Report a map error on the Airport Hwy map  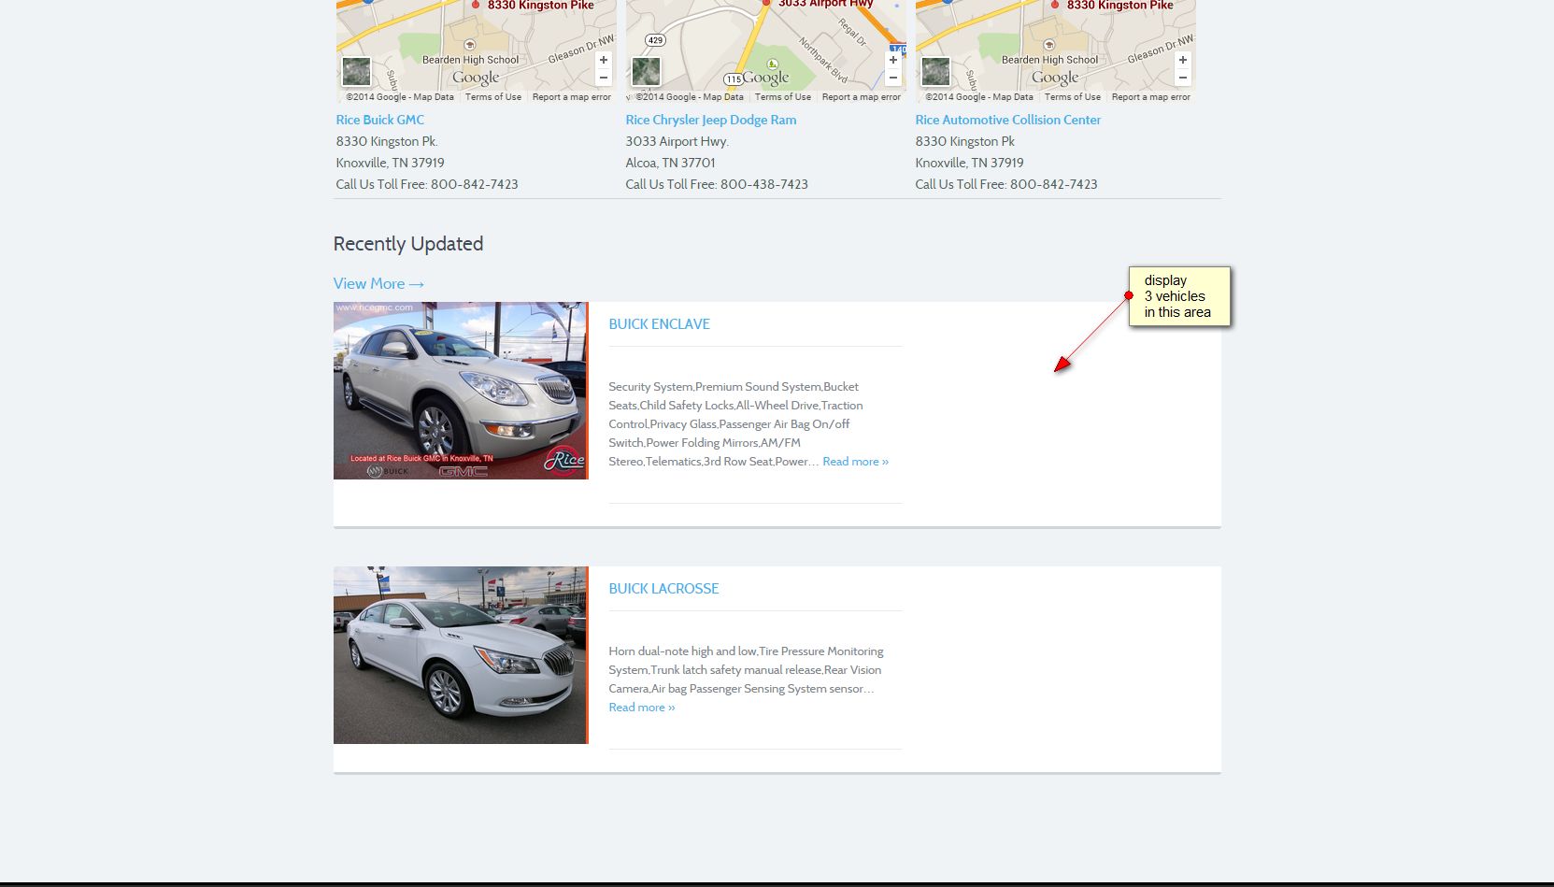coord(862,97)
